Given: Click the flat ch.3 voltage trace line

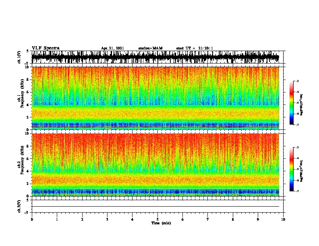Looking at the screenshot, I should (155, 207).
